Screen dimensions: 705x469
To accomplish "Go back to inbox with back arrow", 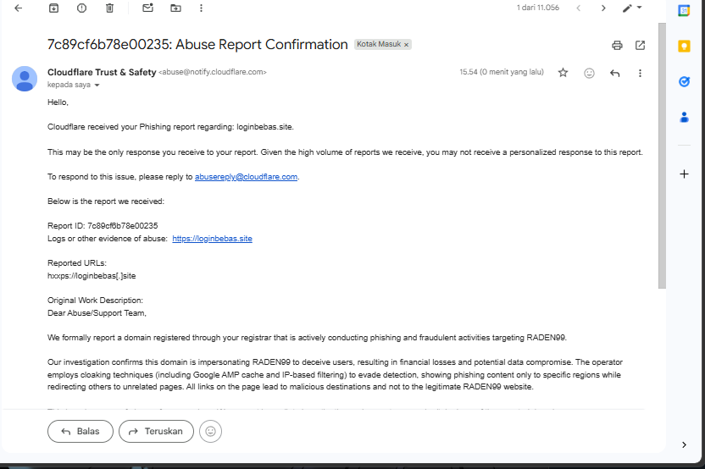I will point(19,8).
